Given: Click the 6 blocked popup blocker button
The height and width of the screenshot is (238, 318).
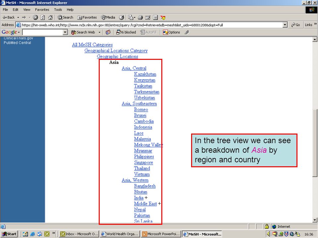Looking at the screenshot, I should [x=126, y=32].
